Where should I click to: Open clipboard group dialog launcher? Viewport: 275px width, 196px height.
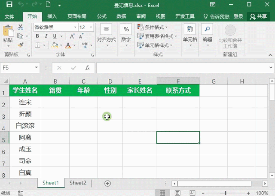(28, 55)
